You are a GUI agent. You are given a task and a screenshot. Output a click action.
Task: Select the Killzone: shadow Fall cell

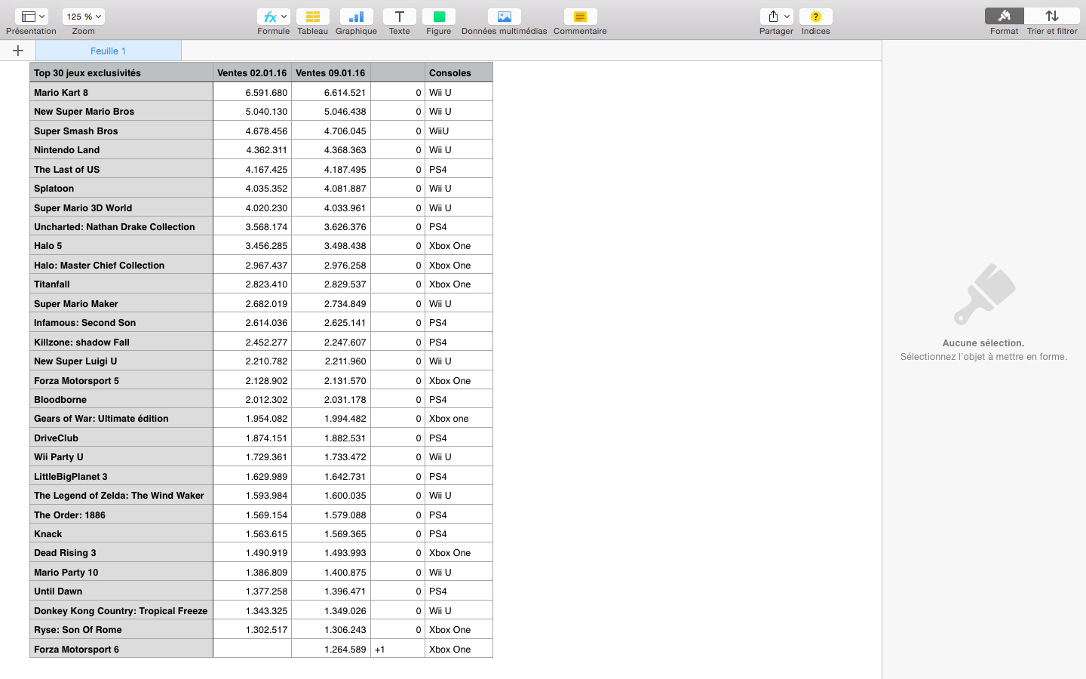pos(121,342)
